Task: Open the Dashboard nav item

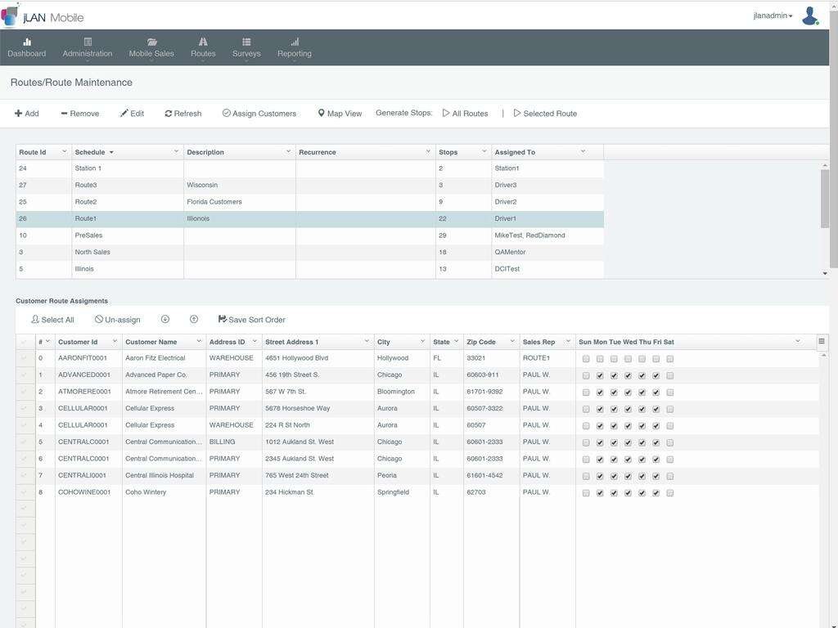Action: (x=27, y=47)
